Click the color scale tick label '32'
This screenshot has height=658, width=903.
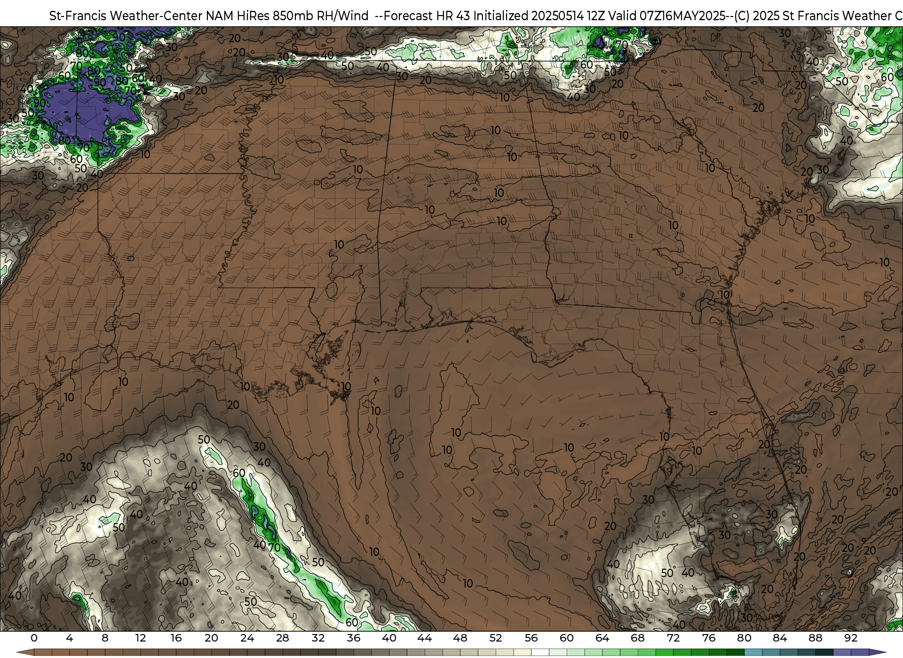[x=318, y=638]
